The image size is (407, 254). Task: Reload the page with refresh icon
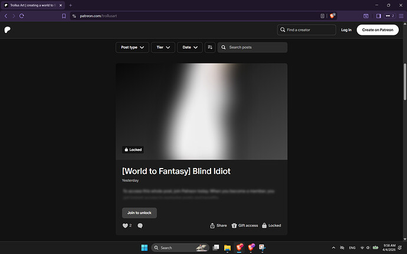[x=22, y=16]
